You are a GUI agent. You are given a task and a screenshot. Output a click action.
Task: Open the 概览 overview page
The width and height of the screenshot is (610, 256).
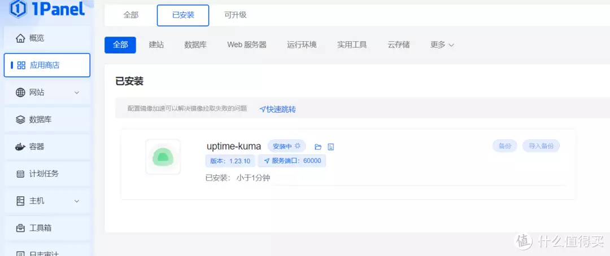point(47,38)
